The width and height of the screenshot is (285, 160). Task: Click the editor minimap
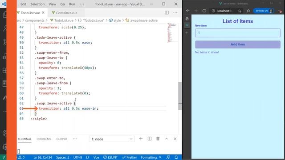171,32
